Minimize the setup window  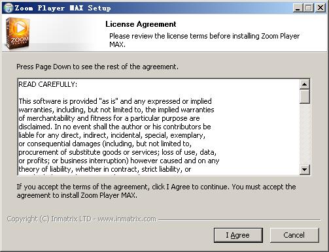(298, 8)
